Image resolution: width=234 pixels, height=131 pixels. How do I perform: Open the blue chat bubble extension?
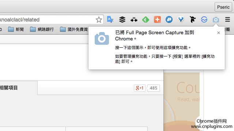click(169, 19)
